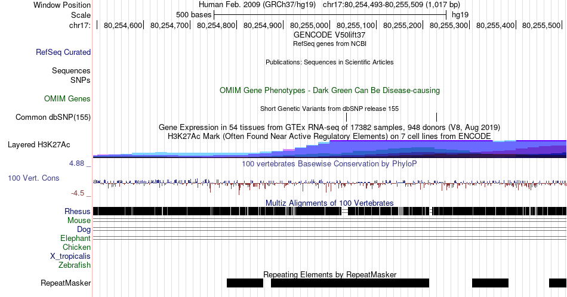The width and height of the screenshot is (567, 297).
Task: Click the Chicken alignment label
Action: (x=76, y=247)
